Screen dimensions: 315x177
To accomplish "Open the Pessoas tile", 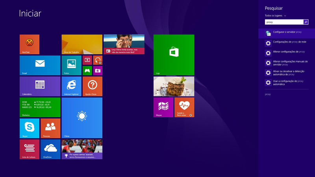I will point(50,128).
